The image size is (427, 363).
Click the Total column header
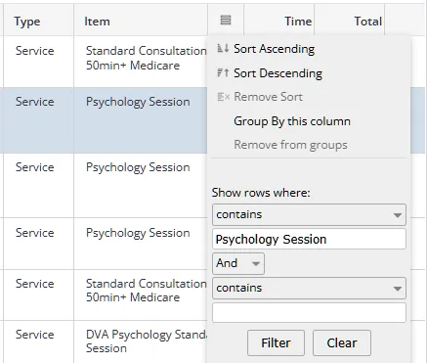[368, 22]
